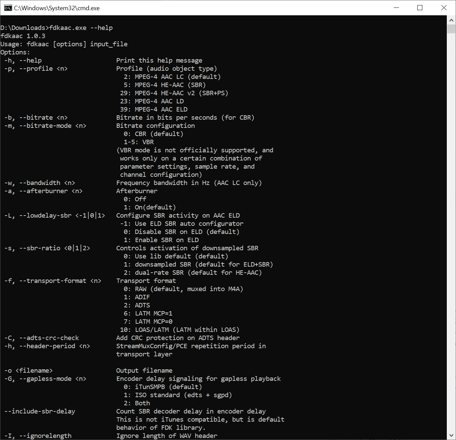Click the '-I, --ignorelength' option
The height and width of the screenshot is (440, 456).
38,436
